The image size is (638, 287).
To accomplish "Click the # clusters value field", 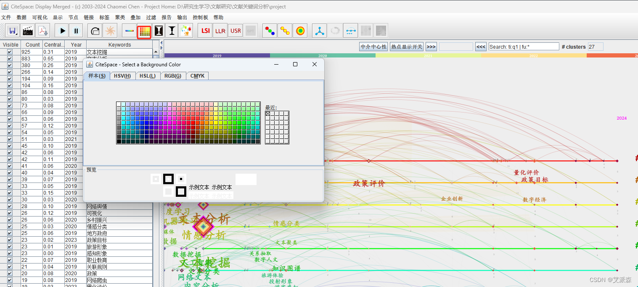I will [596, 47].
